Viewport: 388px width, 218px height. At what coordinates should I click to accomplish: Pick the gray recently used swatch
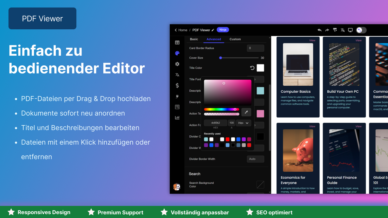[x=244, y=145]
